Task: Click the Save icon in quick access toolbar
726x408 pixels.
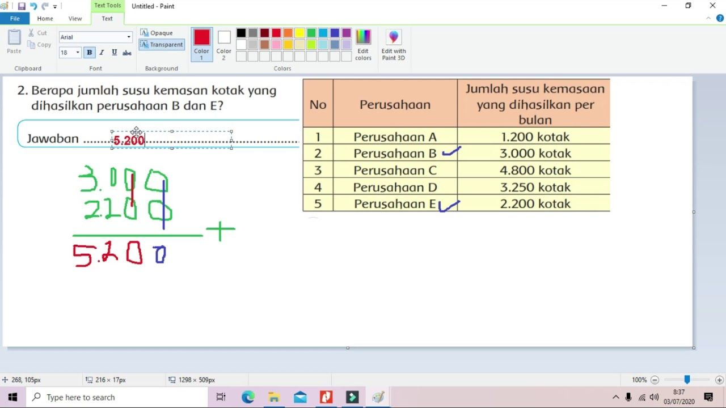Action: pos(22,6)
